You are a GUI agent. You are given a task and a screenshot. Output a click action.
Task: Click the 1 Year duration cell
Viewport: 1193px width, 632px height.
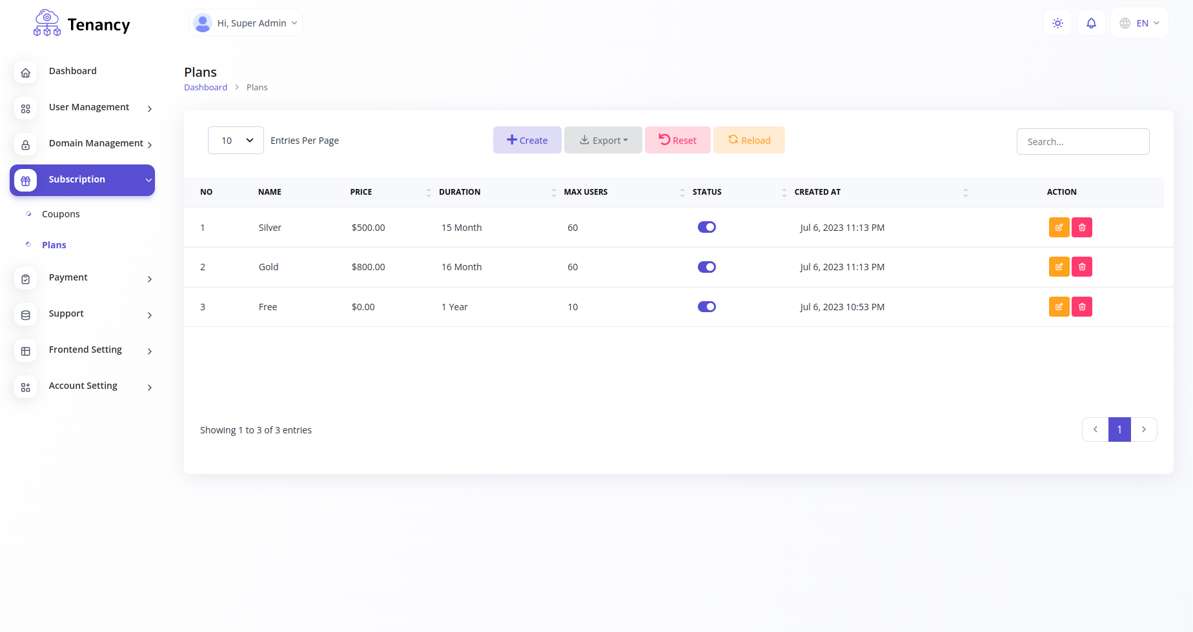[x=454, y=307]
